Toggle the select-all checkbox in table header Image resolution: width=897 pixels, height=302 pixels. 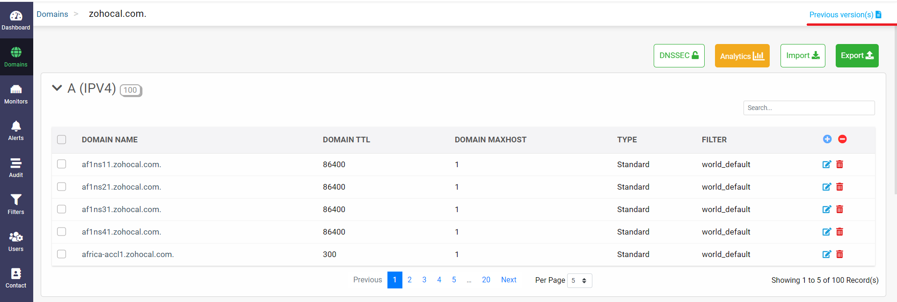pyautogui.click(x=62, y=140)
